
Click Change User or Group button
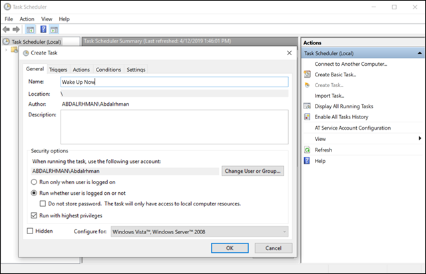click(x=253, y=171)
